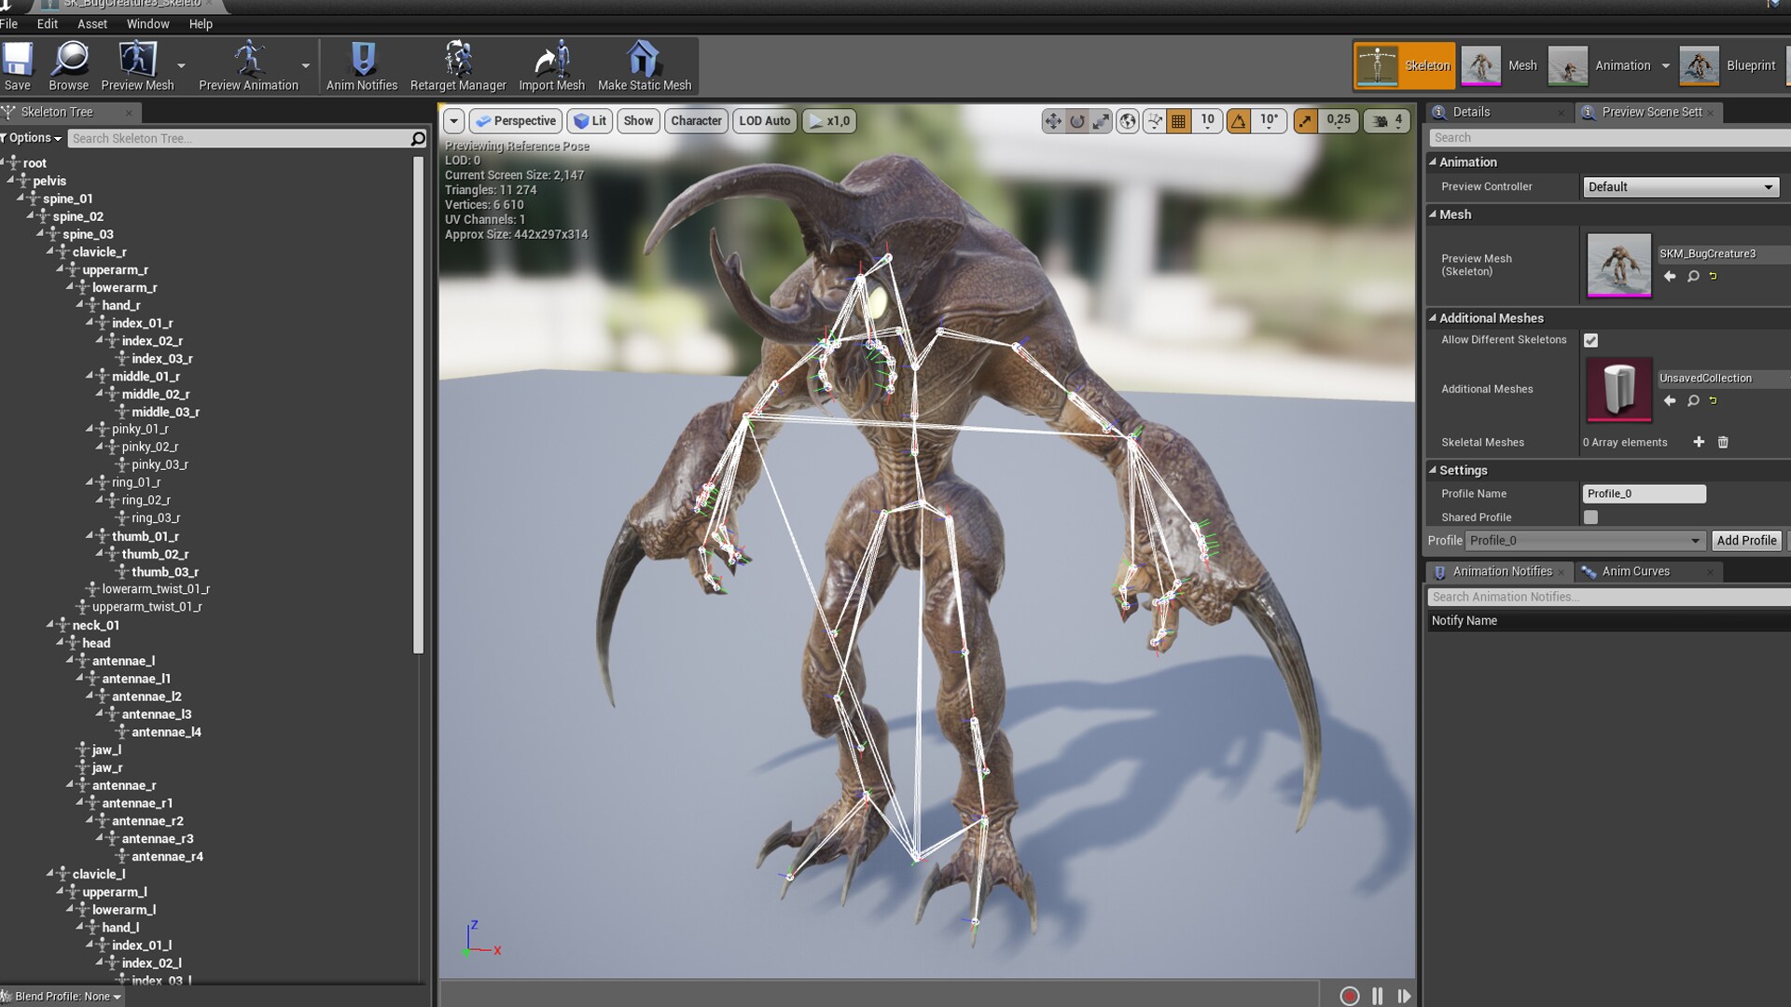Open the Retarget Manager tool
Viewport: 1791px width, 1007px height.
point(457,65)
